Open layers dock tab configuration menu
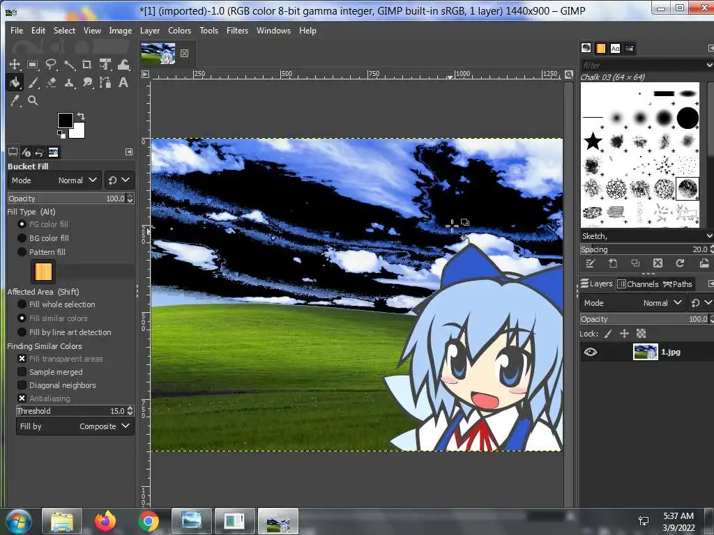The height and width of the screenshot is (535, 714). [x=711, y=284]
